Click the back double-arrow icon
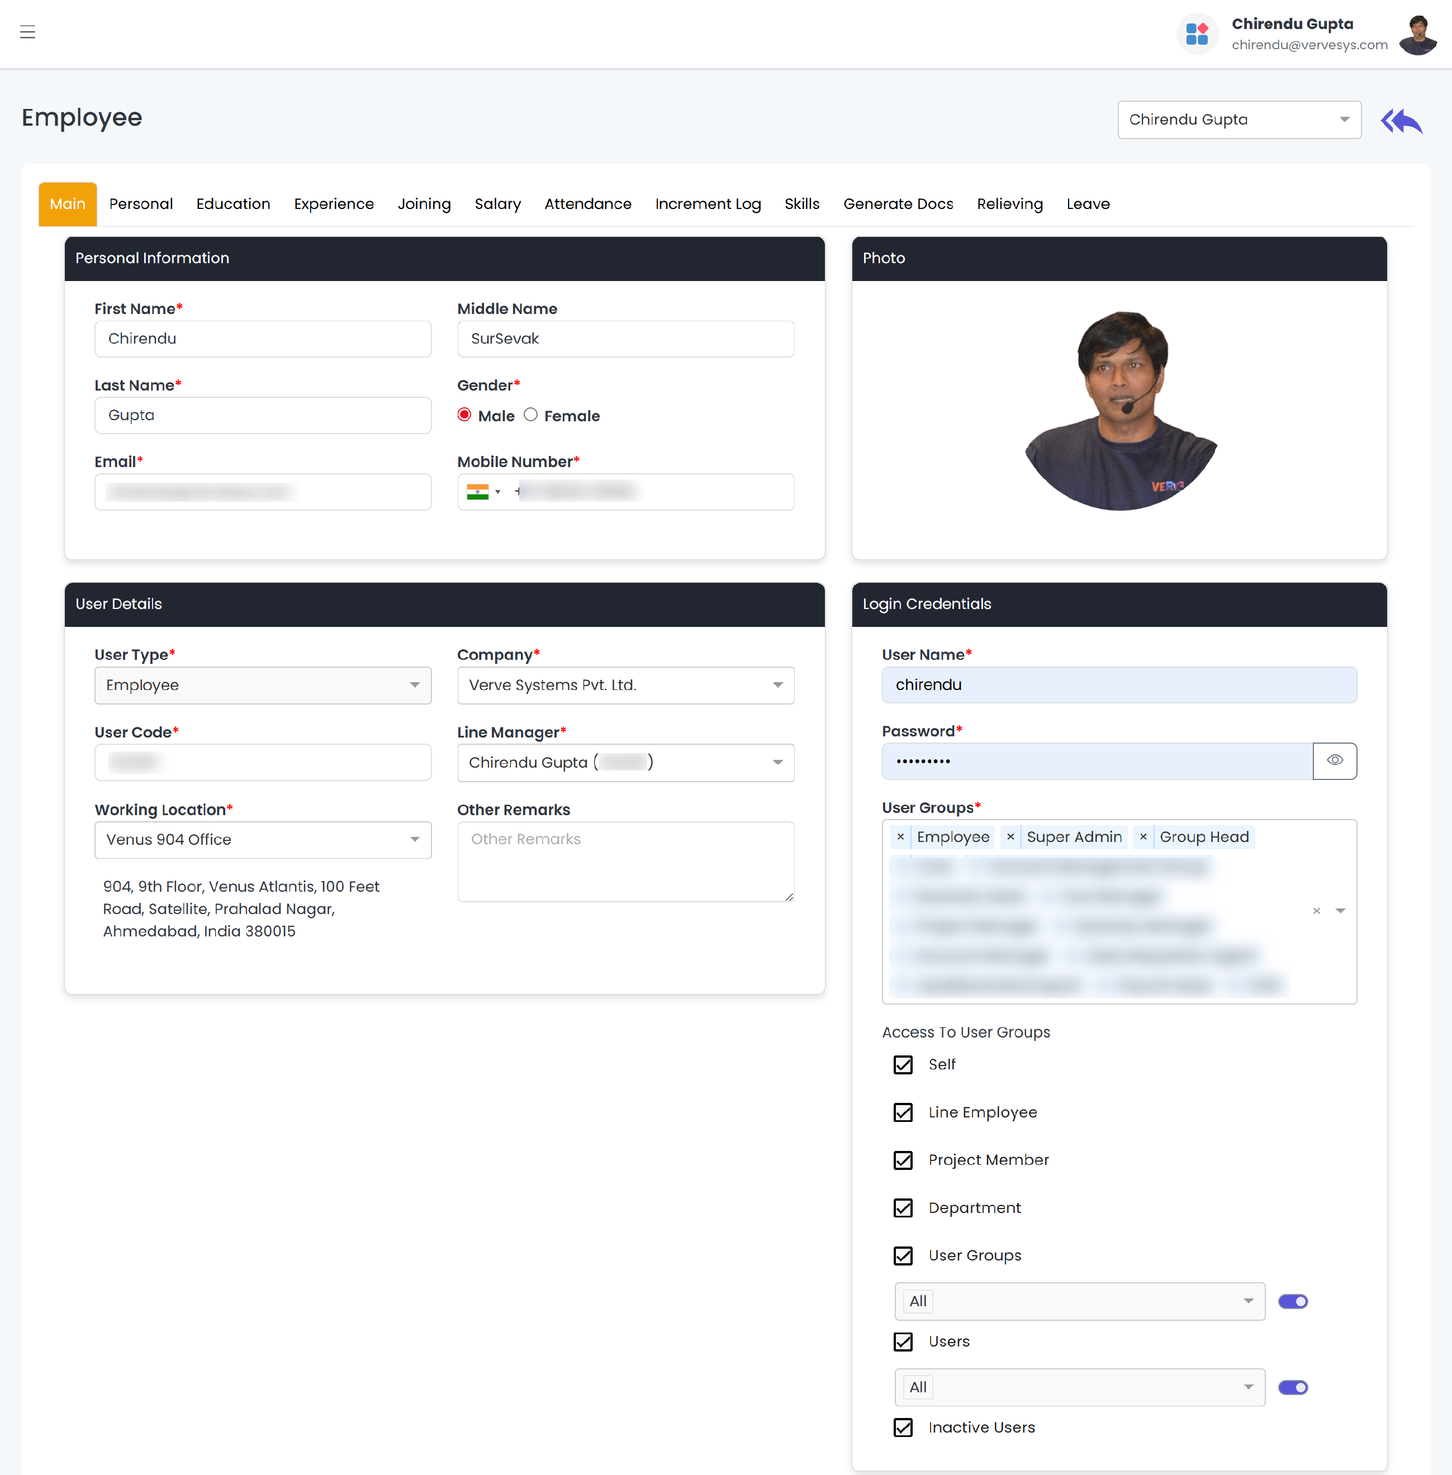Viewport: 1452px width, 1475px height. [1402, 121]
